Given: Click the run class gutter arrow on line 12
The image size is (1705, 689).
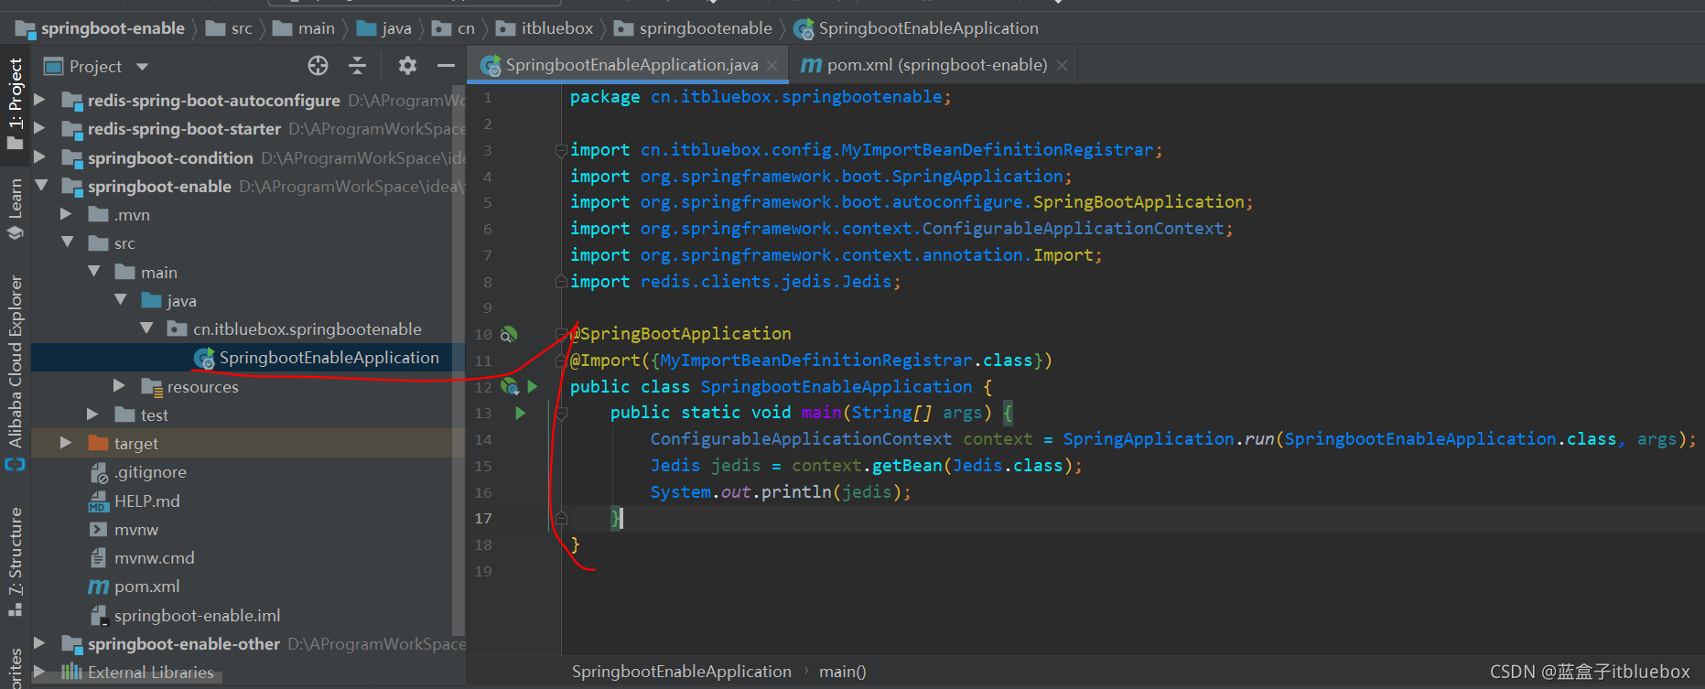Looking at the screenshot, I should pos(533,387).
